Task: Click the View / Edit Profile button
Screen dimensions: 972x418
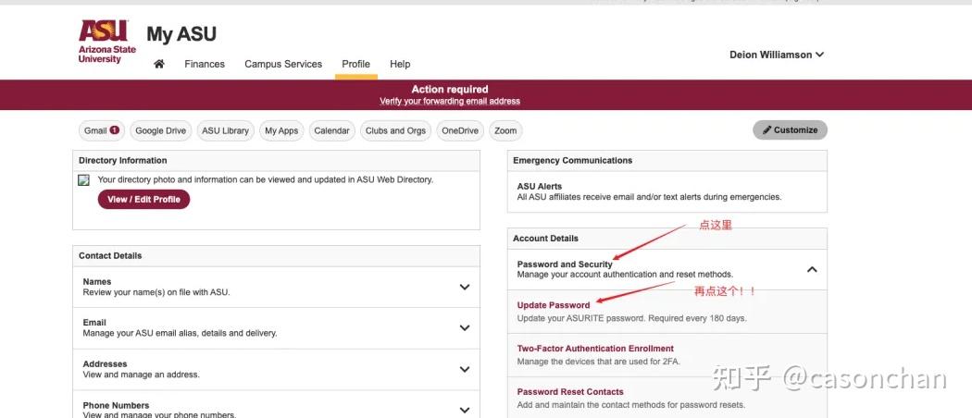Action: tap(143, 199)
